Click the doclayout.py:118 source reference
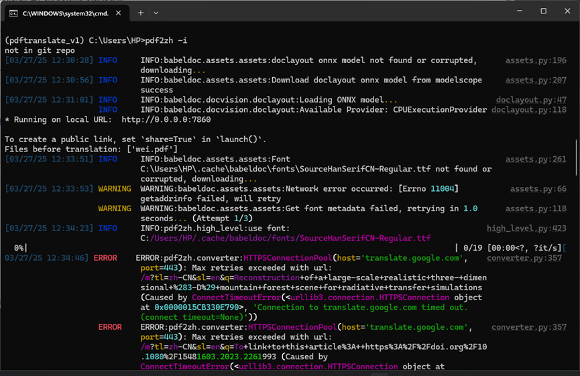 (529, 110)
